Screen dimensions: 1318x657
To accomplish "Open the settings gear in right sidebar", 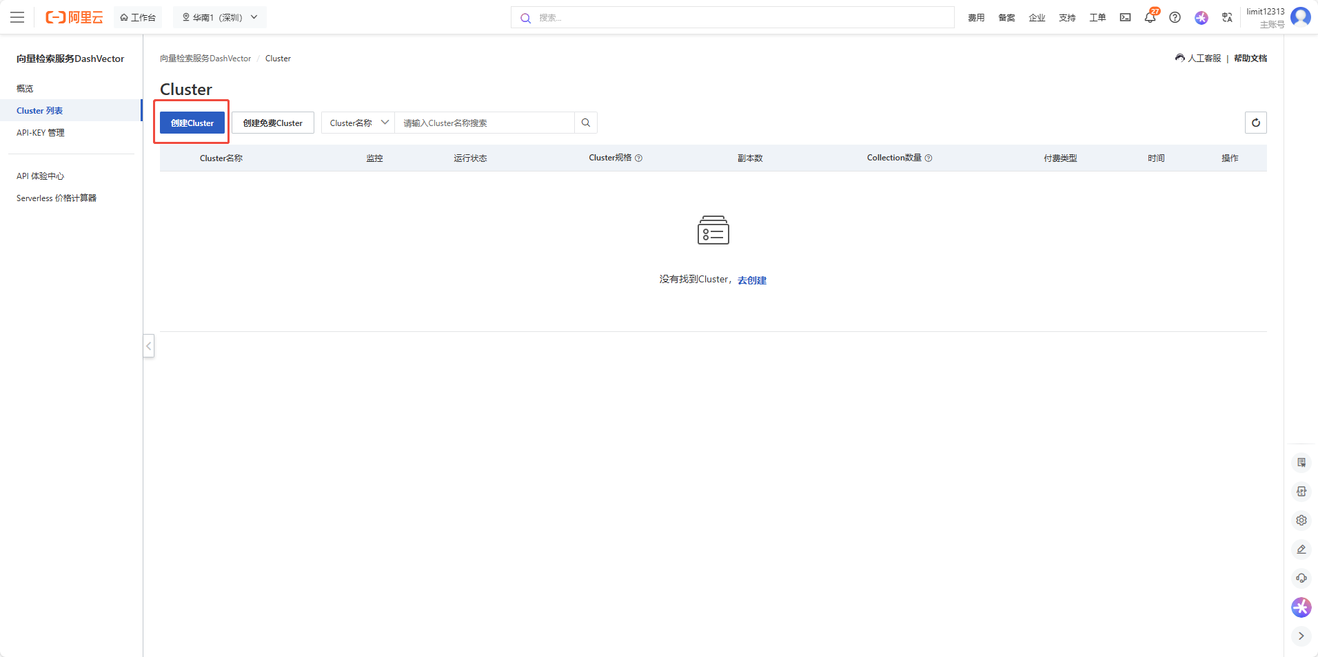I will (x=1301, y=520).
